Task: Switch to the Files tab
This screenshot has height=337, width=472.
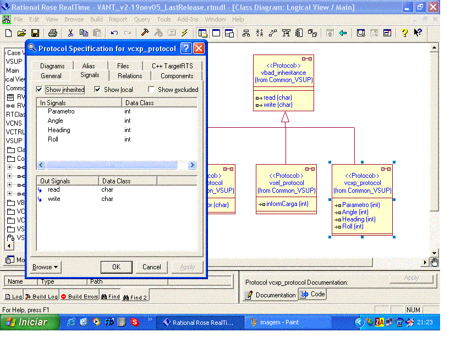Action: (123, 66)
